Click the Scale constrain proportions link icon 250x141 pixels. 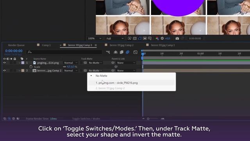click(64, 67)
